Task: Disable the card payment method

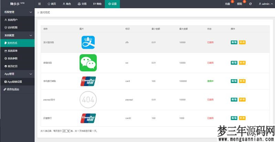Action: [x=242, y=81]
